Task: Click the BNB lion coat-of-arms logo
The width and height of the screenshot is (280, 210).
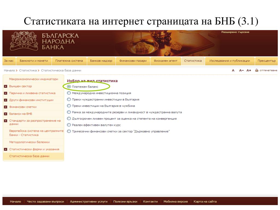Action: pyautogui.click(x=24, y=41)
